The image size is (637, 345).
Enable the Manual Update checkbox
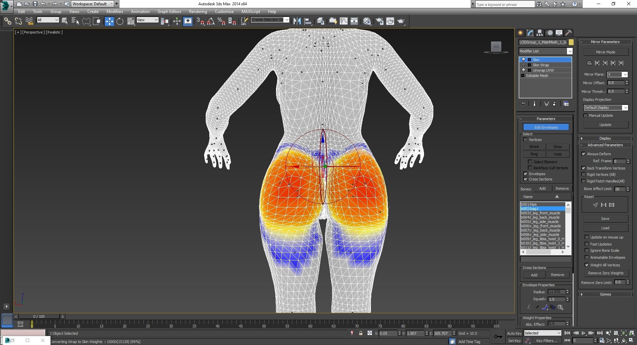(586, 115)
